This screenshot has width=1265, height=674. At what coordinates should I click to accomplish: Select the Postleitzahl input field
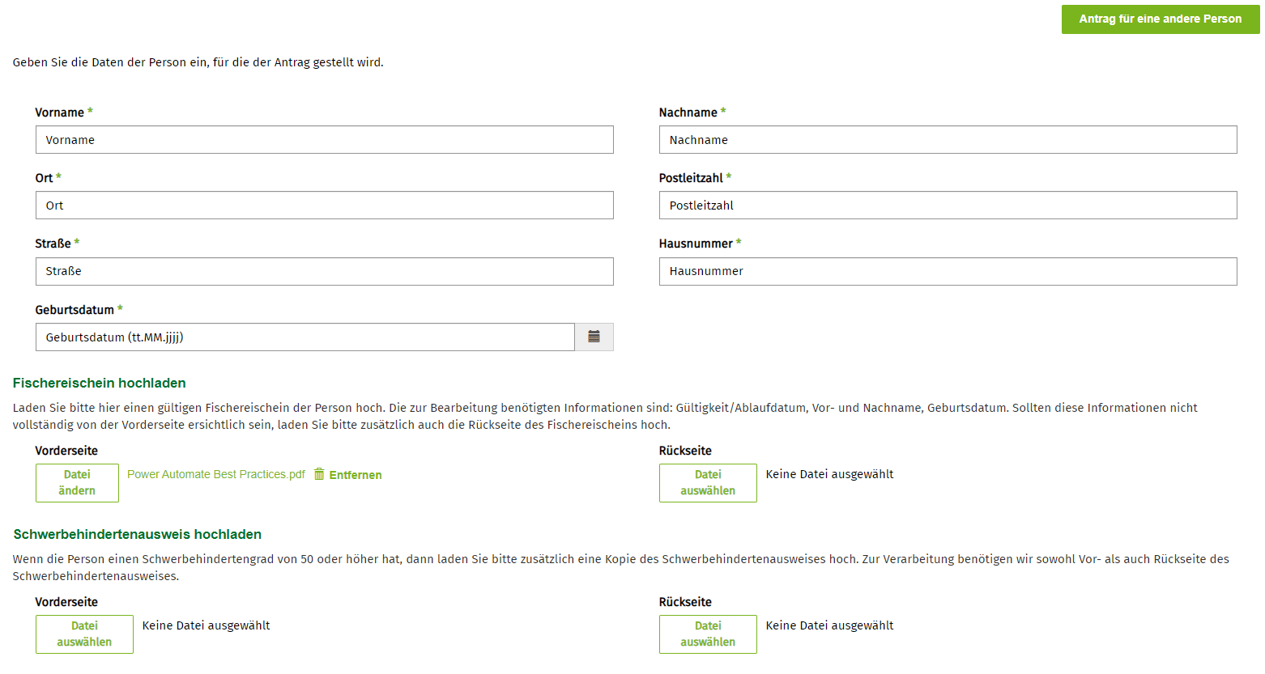(x=948, y=206)
